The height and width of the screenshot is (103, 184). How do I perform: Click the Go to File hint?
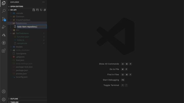114,69
